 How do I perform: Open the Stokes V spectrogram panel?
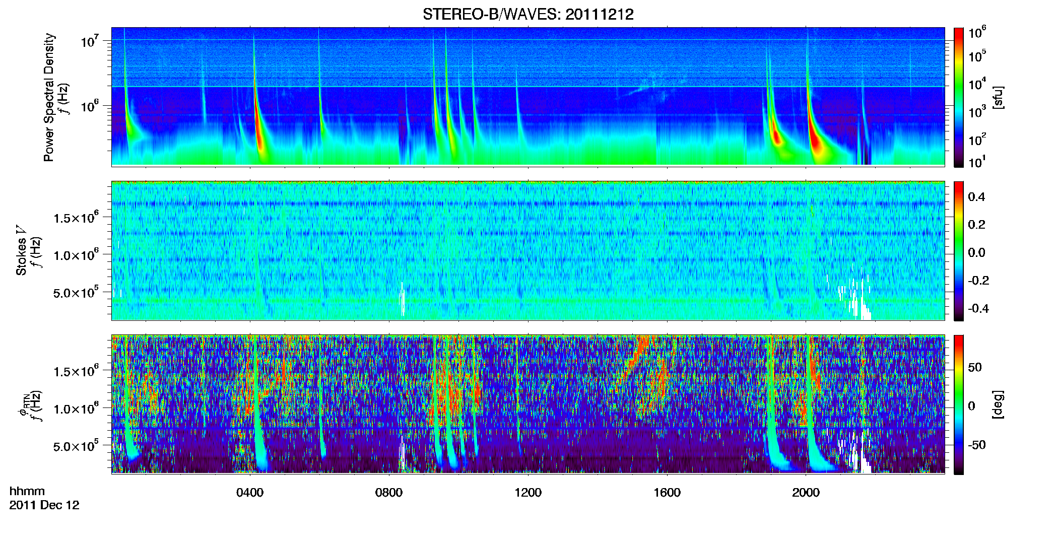pos(528,251)
